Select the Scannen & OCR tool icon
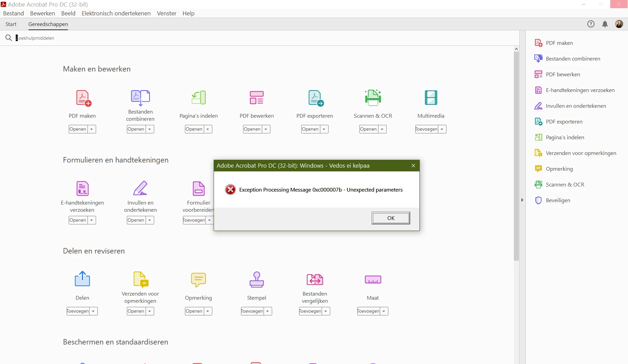The image size is (628, 364). tap(373, 97)
